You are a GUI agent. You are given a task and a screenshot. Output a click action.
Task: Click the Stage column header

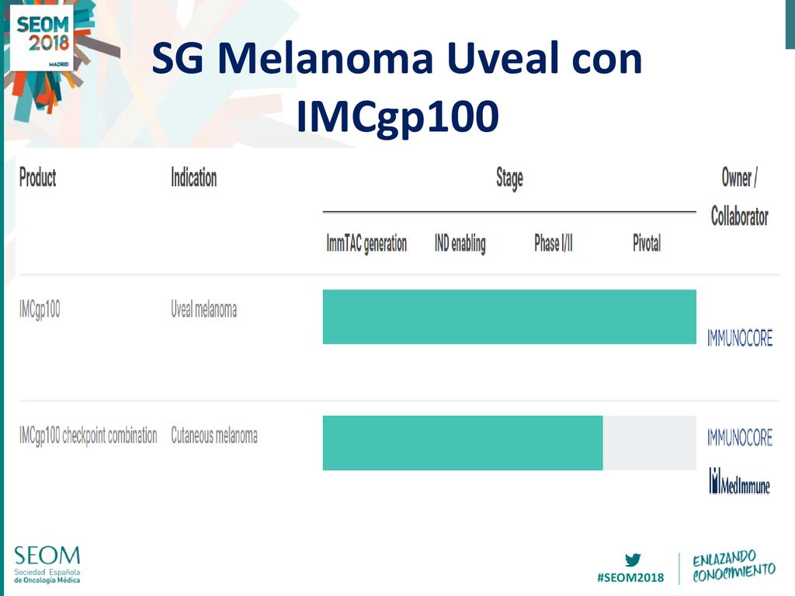pyautogui.click(x=509, y=179)
